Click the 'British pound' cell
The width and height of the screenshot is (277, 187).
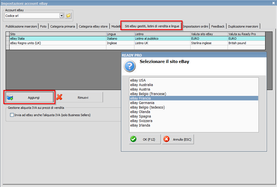click(x=246, y=43)
